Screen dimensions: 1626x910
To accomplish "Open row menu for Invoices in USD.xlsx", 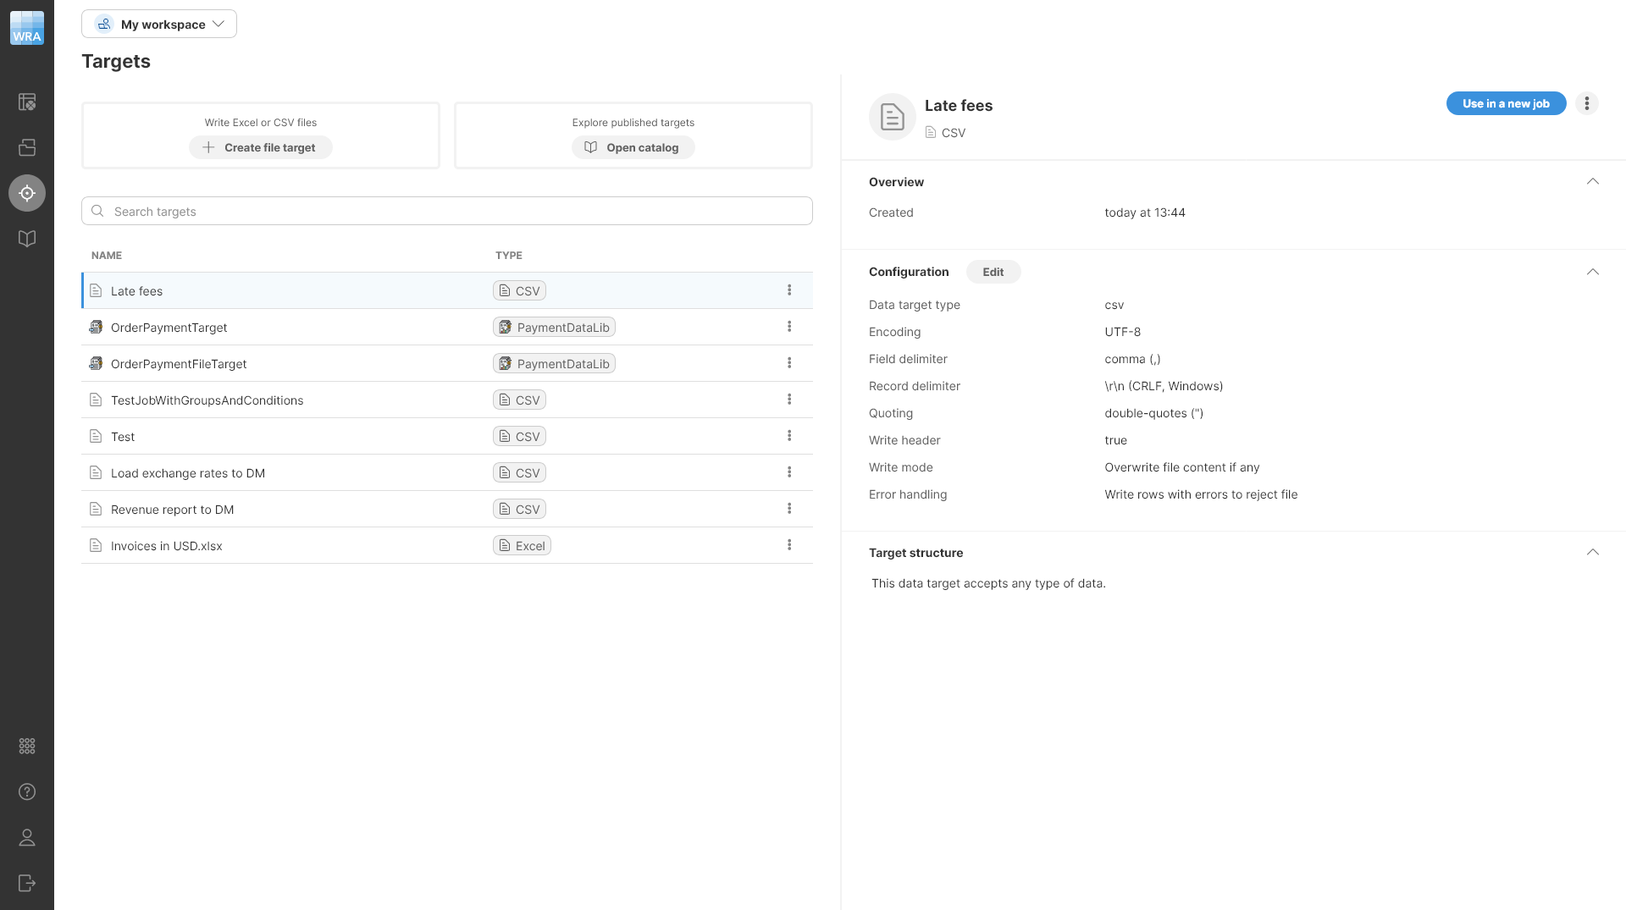I will pyautogui.click(x=789, y=545).
